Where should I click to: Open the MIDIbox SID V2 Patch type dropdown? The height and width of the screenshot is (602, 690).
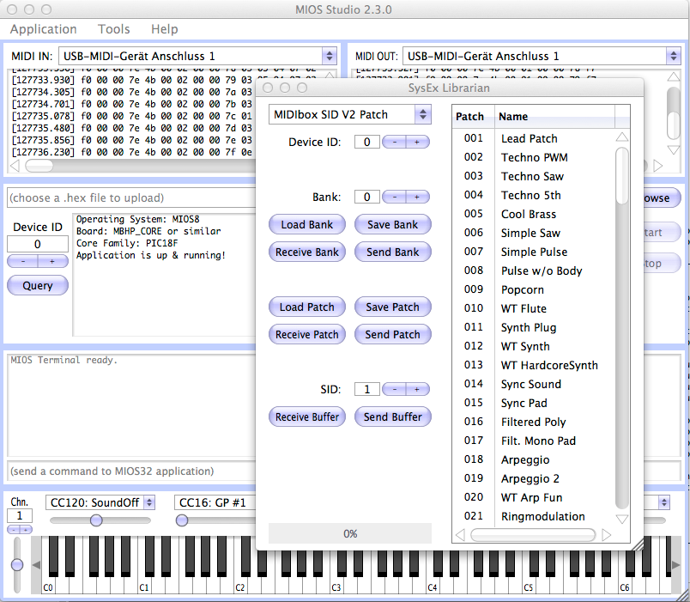point(350,114)
